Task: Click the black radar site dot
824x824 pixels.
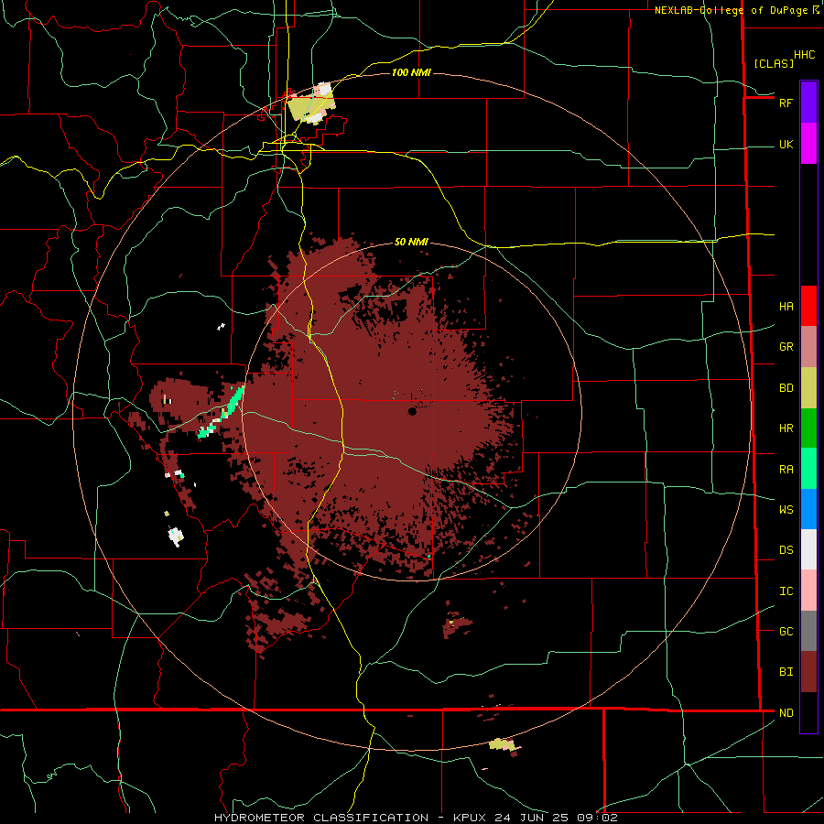Action: pos(412,411)
